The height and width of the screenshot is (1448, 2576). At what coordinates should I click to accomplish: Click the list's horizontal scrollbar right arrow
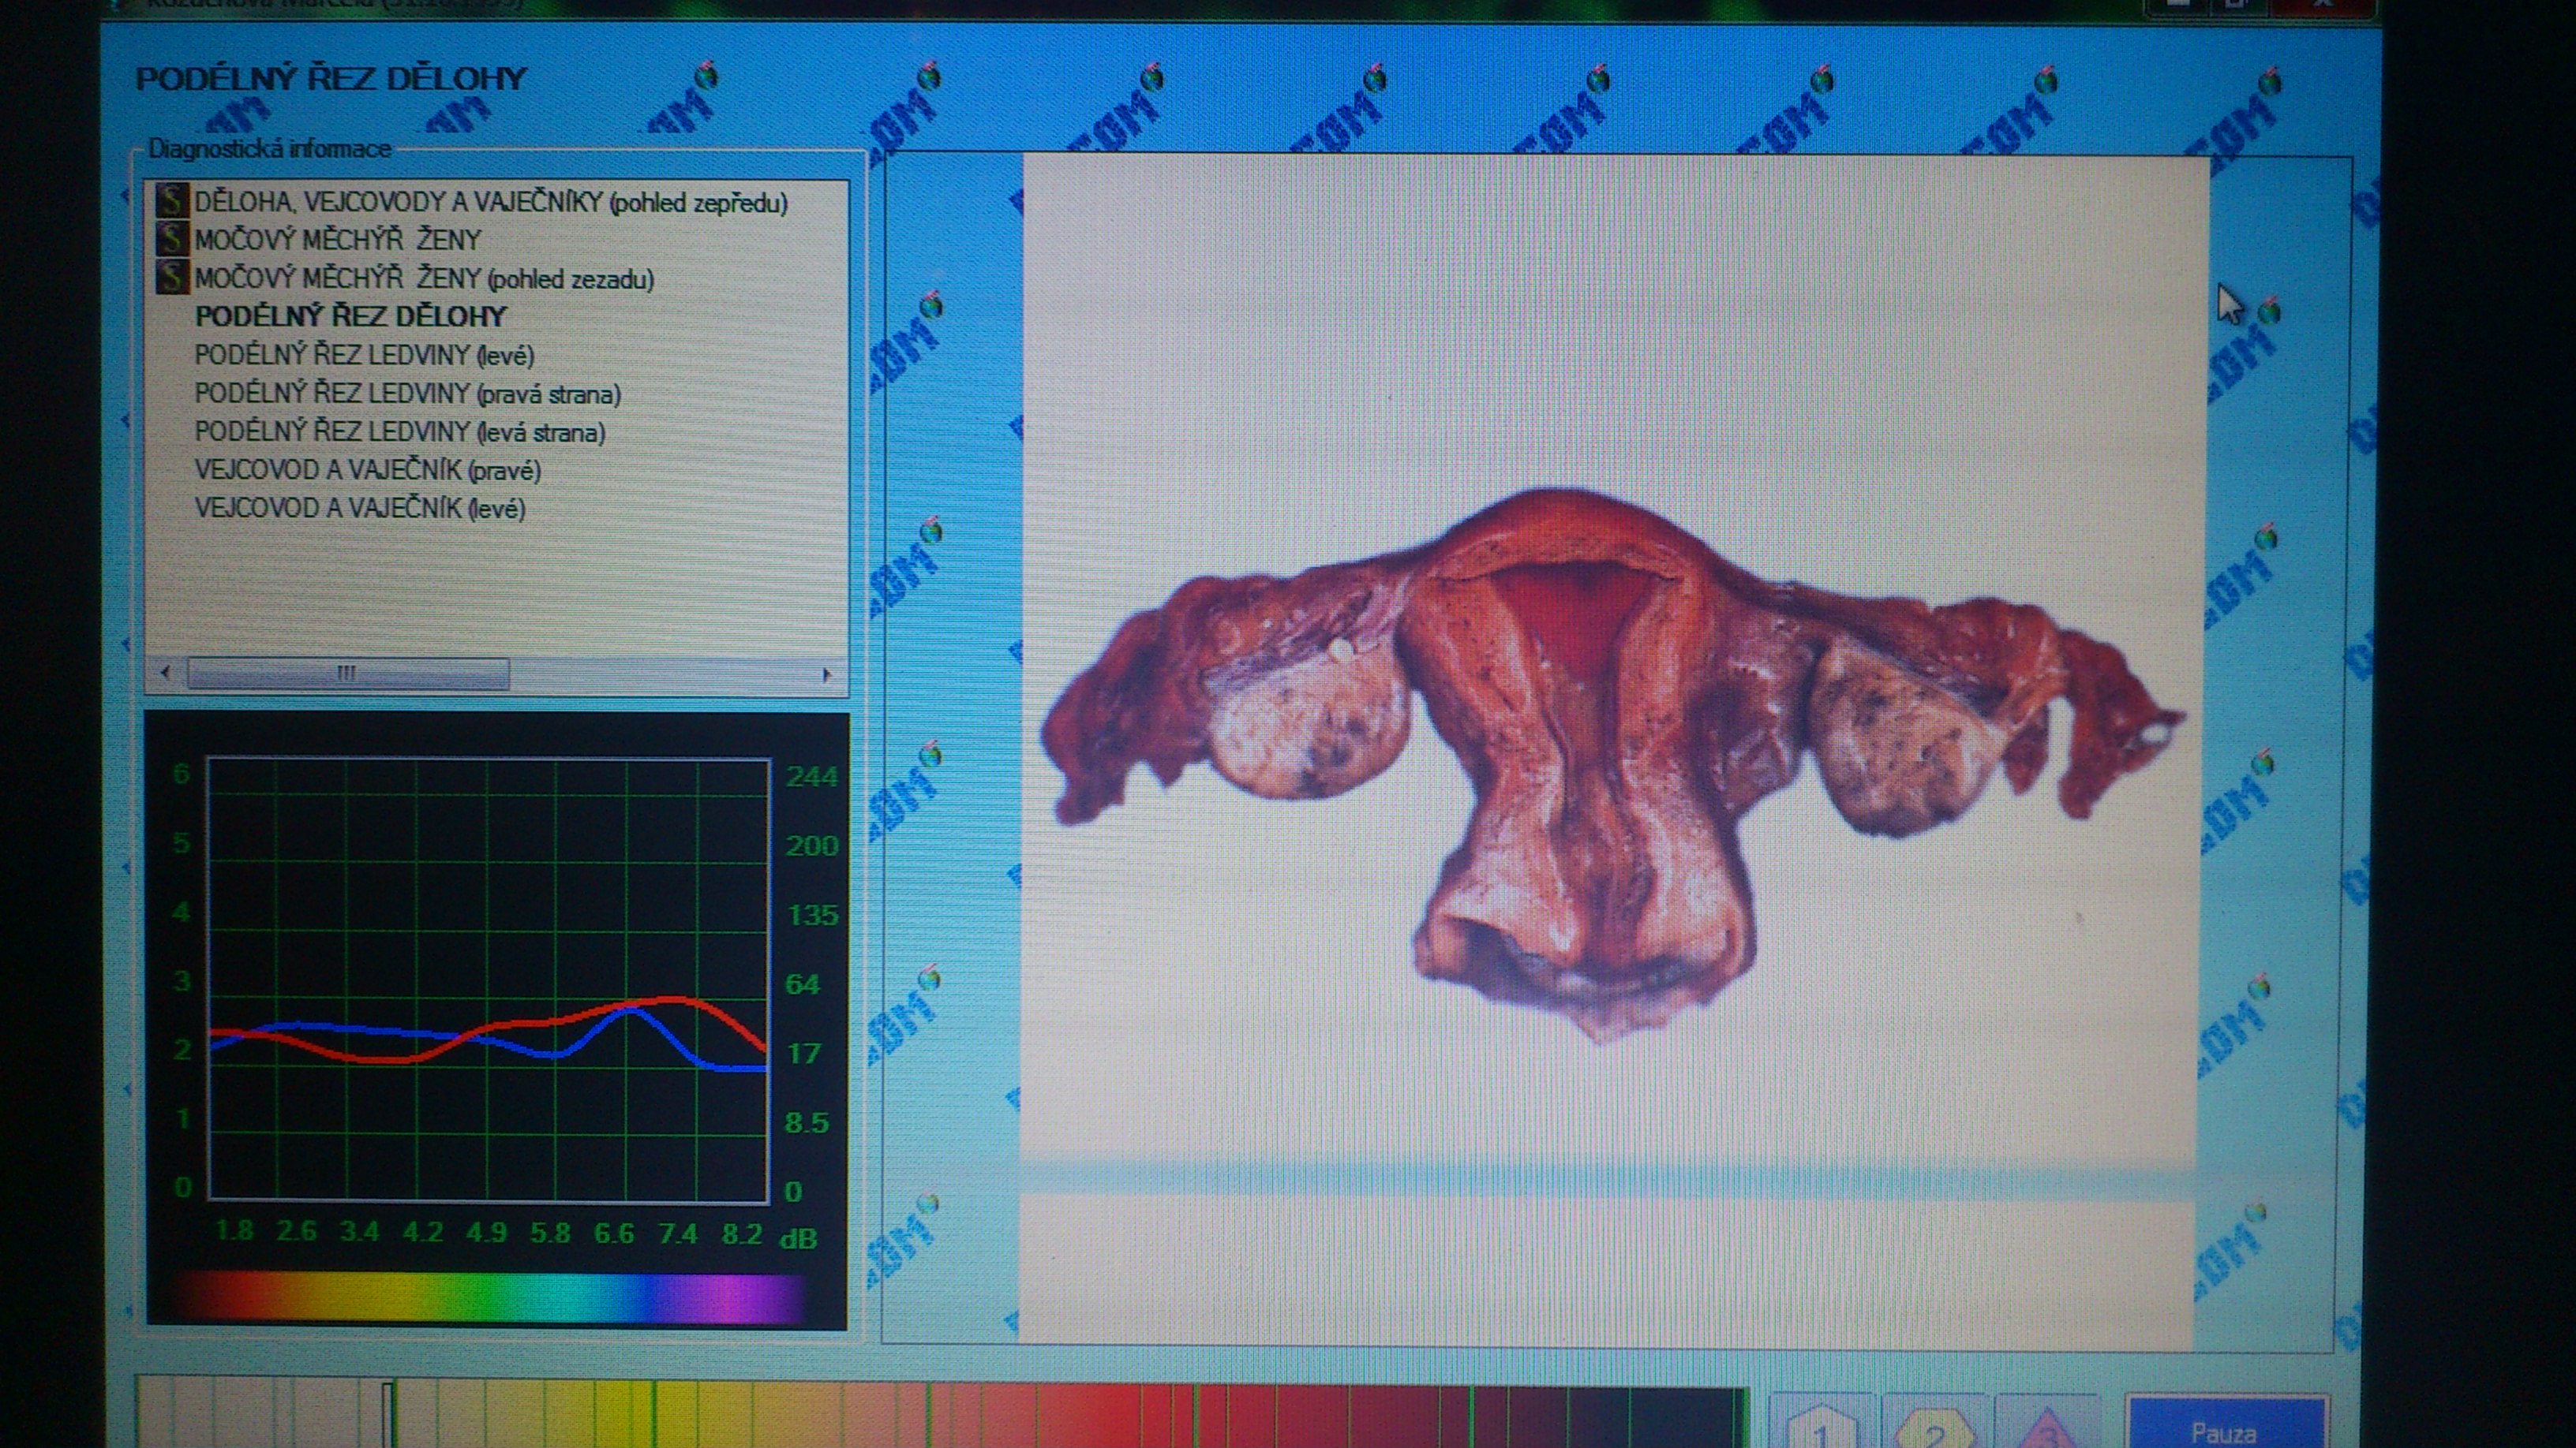[x=826, y=674]
